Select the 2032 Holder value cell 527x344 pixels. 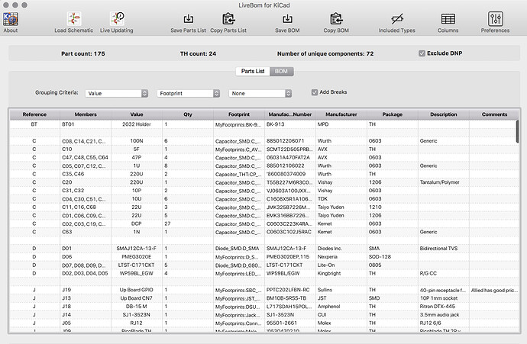[137, 124]
